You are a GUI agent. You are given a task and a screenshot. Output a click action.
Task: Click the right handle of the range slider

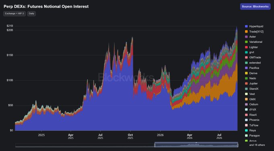(x=238, y=145)
